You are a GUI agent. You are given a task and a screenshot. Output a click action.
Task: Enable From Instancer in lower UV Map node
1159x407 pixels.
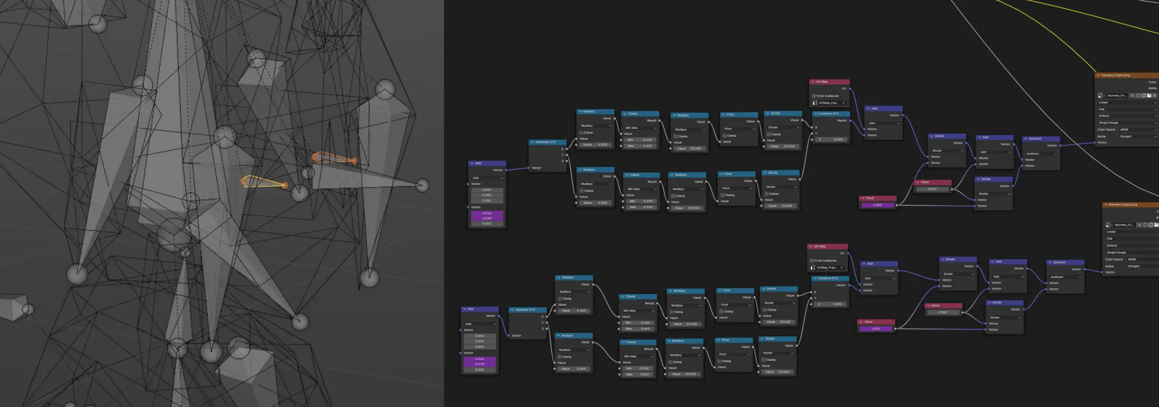(812, 260)
